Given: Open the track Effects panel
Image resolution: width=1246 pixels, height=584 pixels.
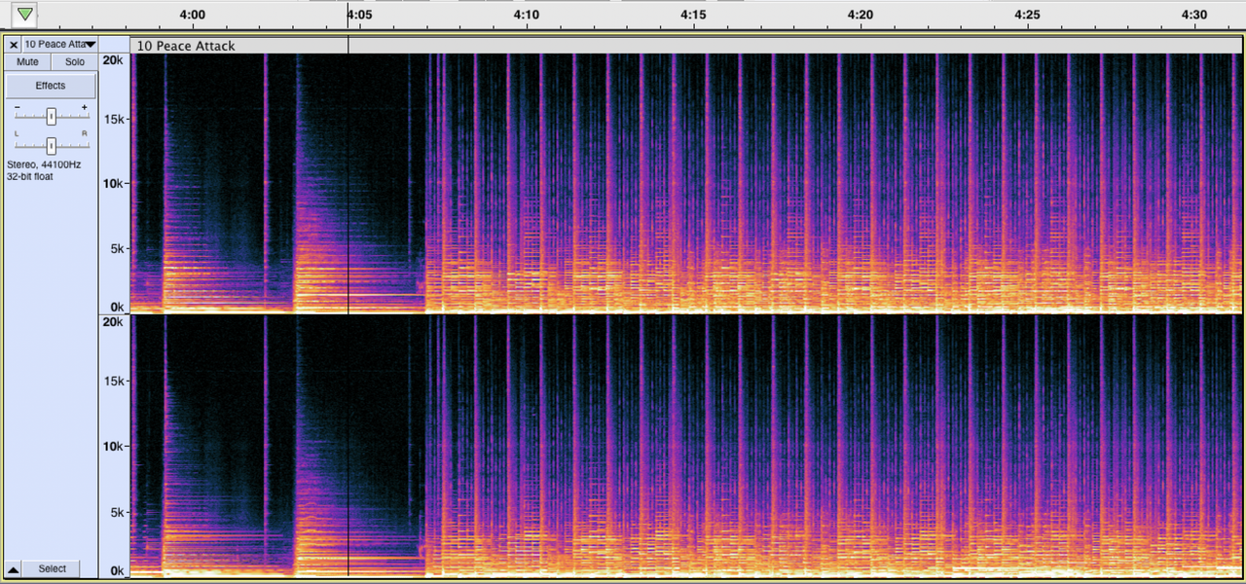Looking at the screenshot, I should pyautogui.click(x=51, y=86).
